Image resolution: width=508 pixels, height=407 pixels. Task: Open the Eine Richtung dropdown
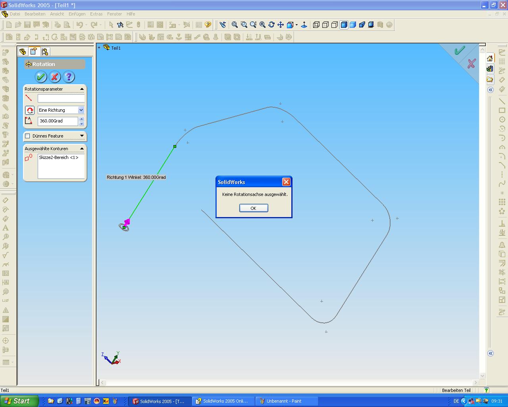81,110
